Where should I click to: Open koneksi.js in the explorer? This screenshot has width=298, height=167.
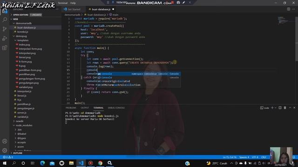(x=23, y=32)
